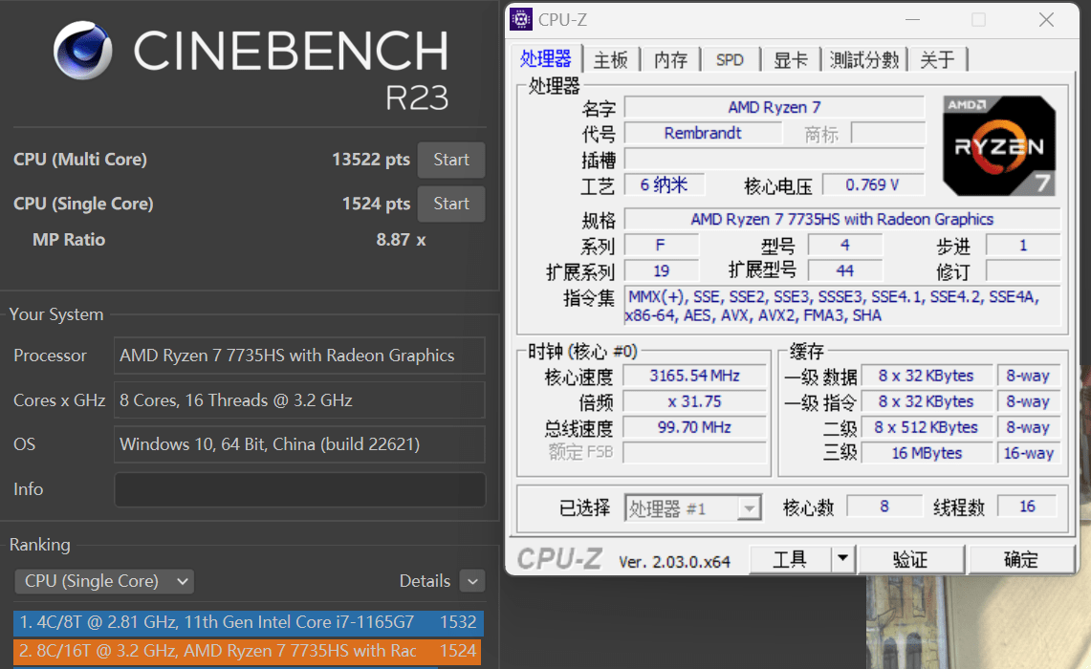
Task: Open the 处理器 #1 selection combo box
Action: point(693,508)
